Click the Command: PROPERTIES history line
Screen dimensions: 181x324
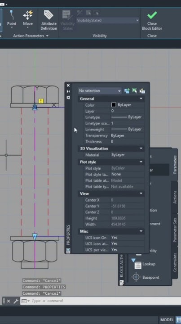44,287
